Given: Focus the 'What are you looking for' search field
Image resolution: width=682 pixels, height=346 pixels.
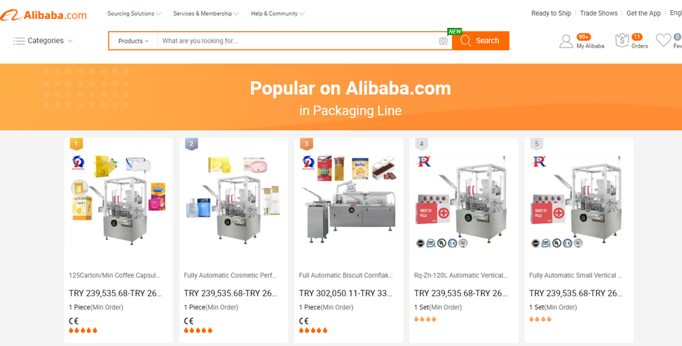Looking at the screenshot, I should click(298, 41).
